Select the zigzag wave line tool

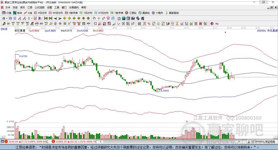click(119, 24)
